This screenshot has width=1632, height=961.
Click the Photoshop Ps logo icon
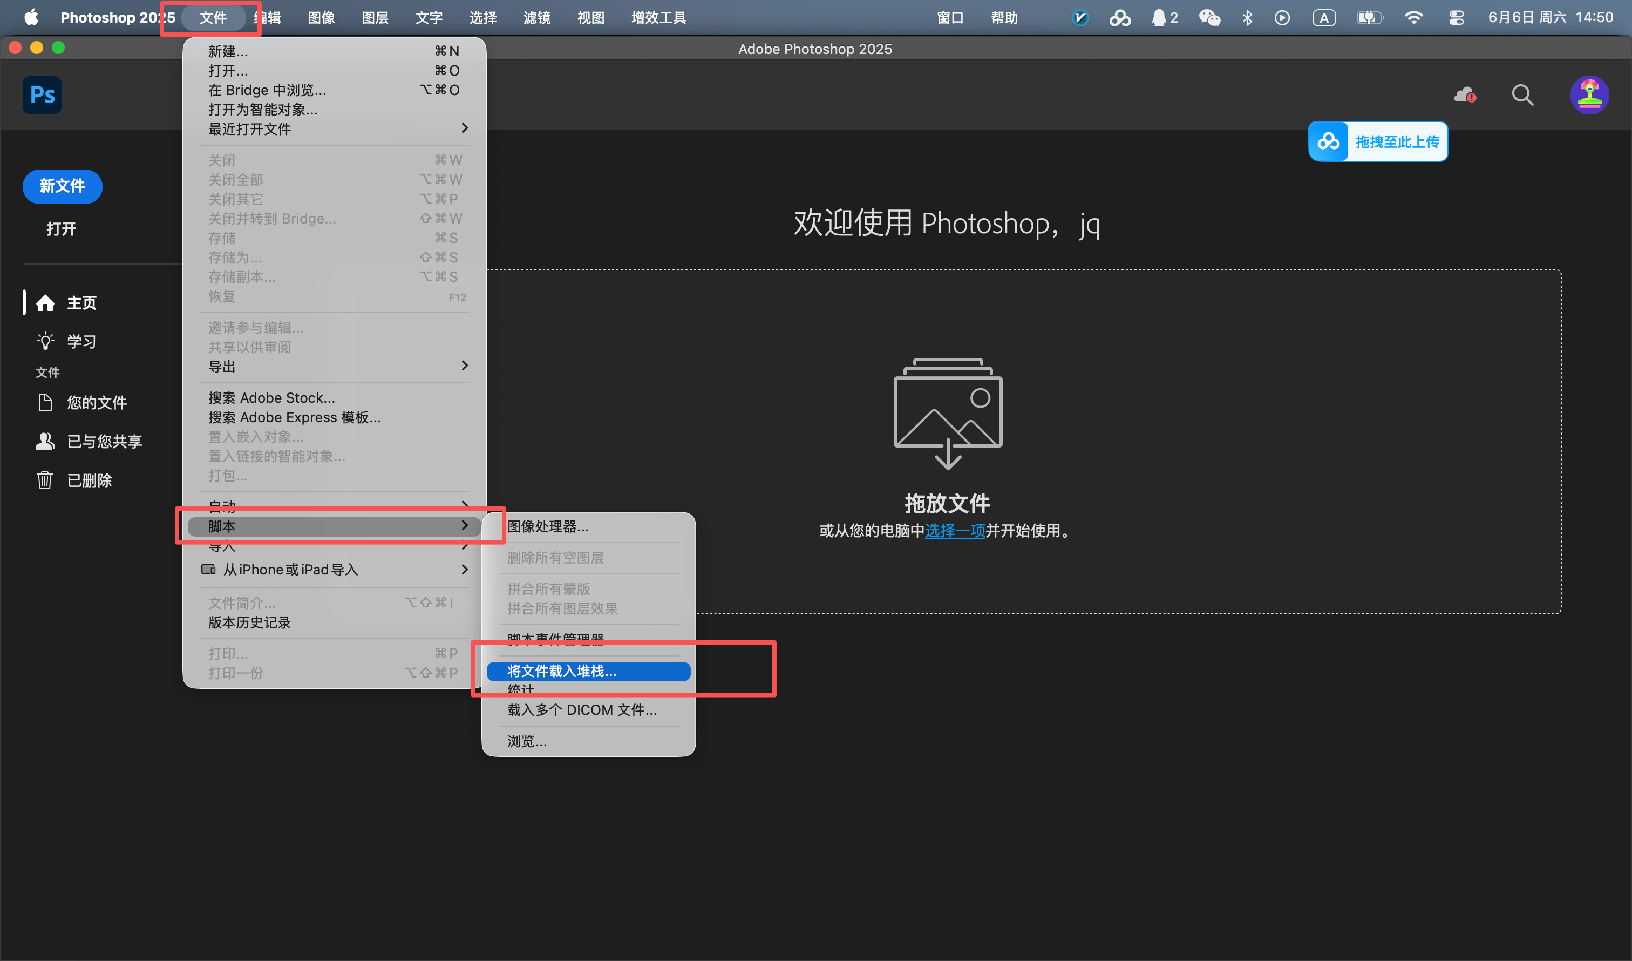[x=42, y=94]
